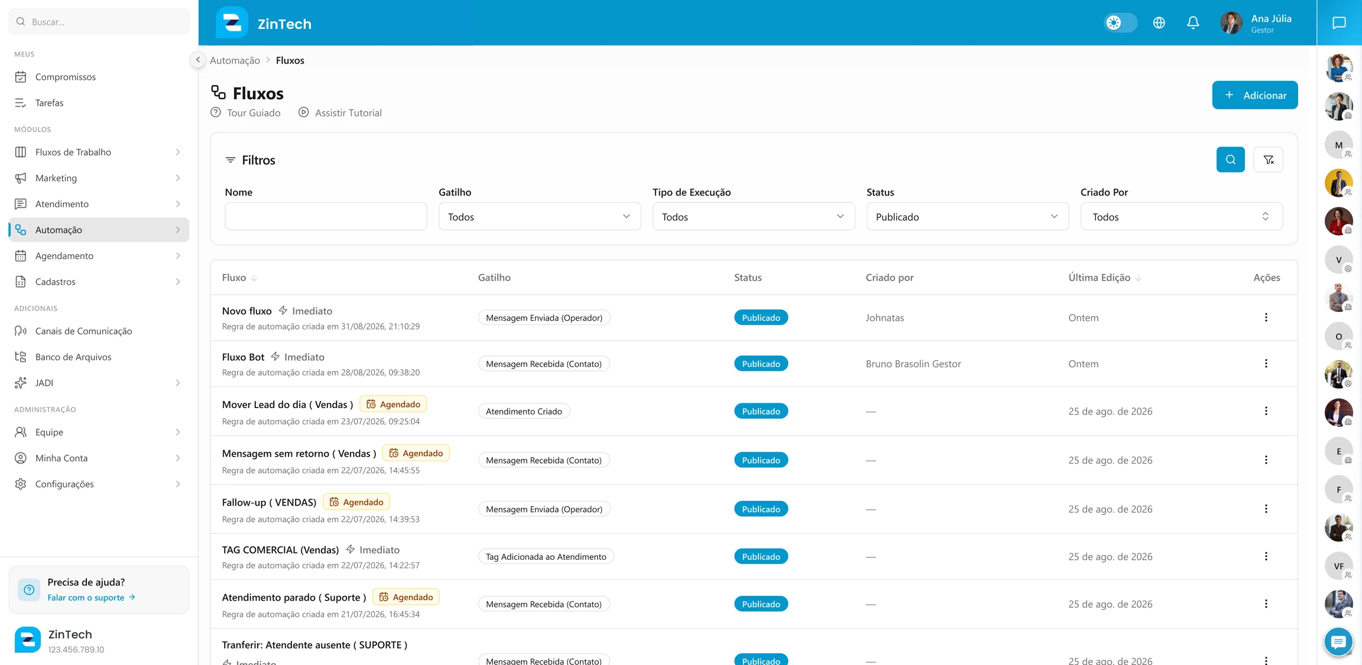
Task: Clear filters with the funnel-x icon
Action: 1268,159
